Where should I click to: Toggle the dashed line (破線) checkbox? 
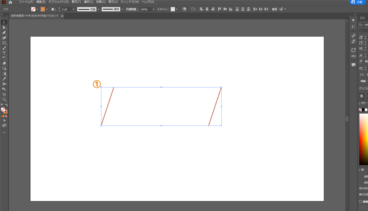click(360, 202)
